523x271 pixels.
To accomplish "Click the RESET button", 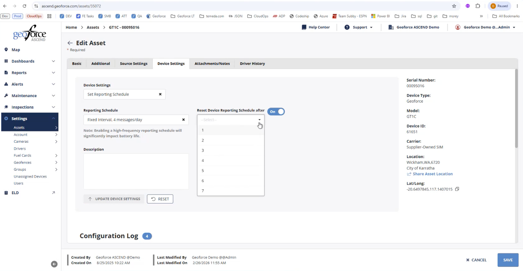I will pos(160,199).
